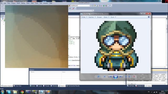Delete the image with the red X
Screen dimensions: 168x94
134,77
